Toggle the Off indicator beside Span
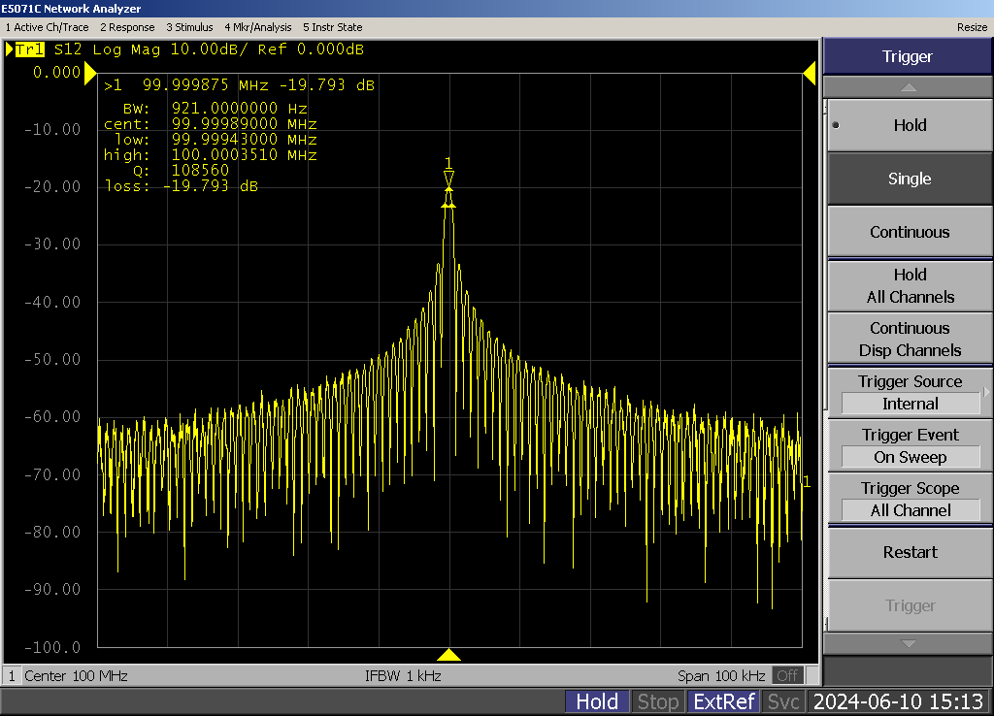Screen dimensions: 994x716 coord(788,675)
